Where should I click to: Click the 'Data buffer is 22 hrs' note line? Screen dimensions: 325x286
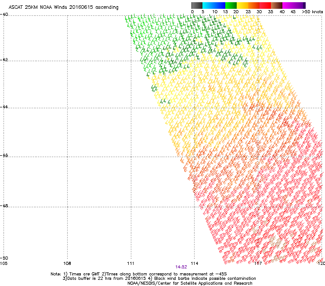[x=159, y=279]
